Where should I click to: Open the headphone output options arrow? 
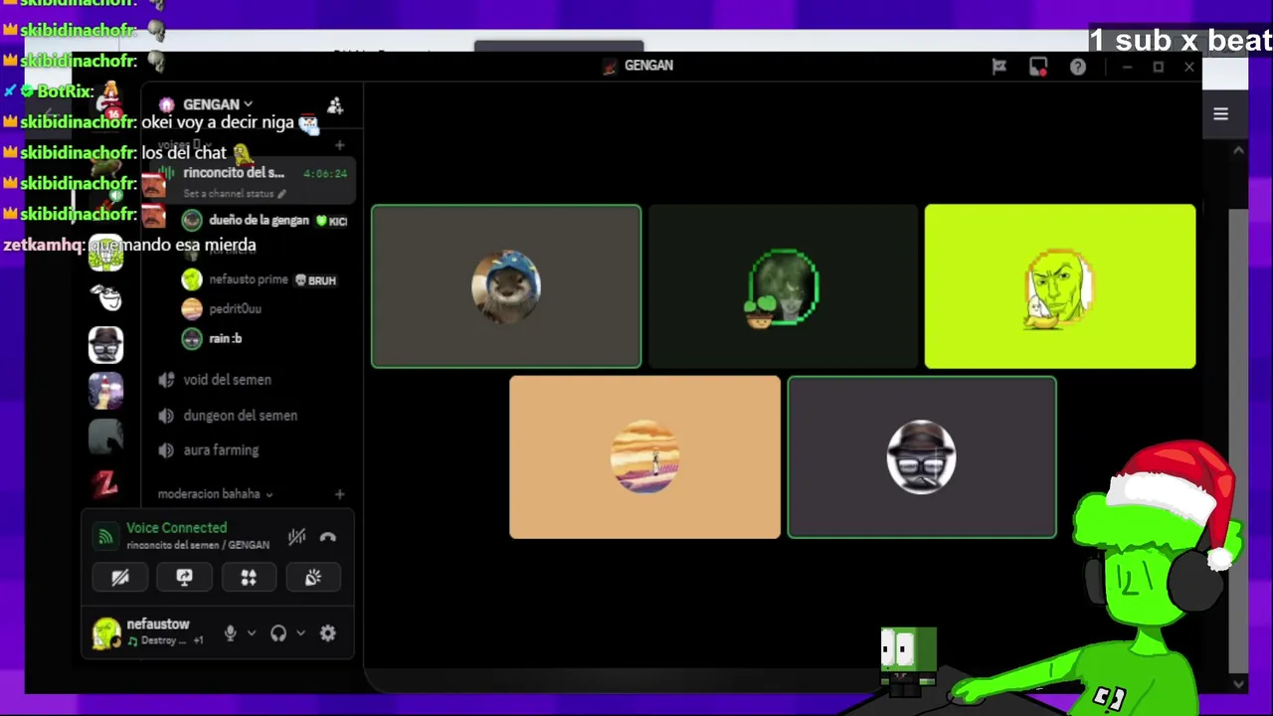(x=300, y=633)
